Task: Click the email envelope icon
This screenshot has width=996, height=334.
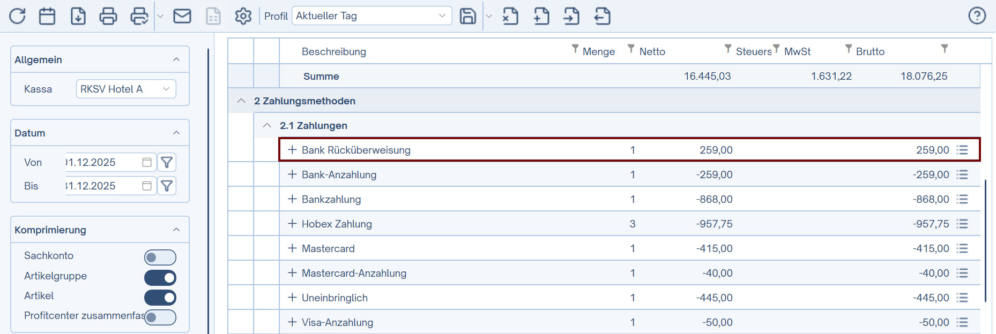Action: coord(182,16)
